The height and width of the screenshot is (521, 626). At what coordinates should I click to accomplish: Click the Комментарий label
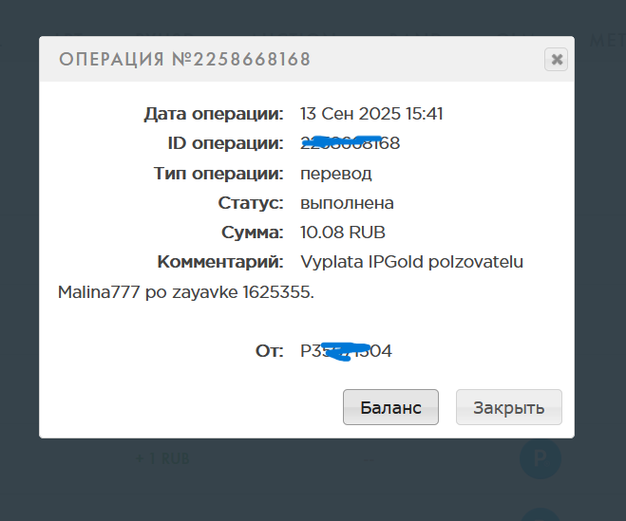point(220,262)
